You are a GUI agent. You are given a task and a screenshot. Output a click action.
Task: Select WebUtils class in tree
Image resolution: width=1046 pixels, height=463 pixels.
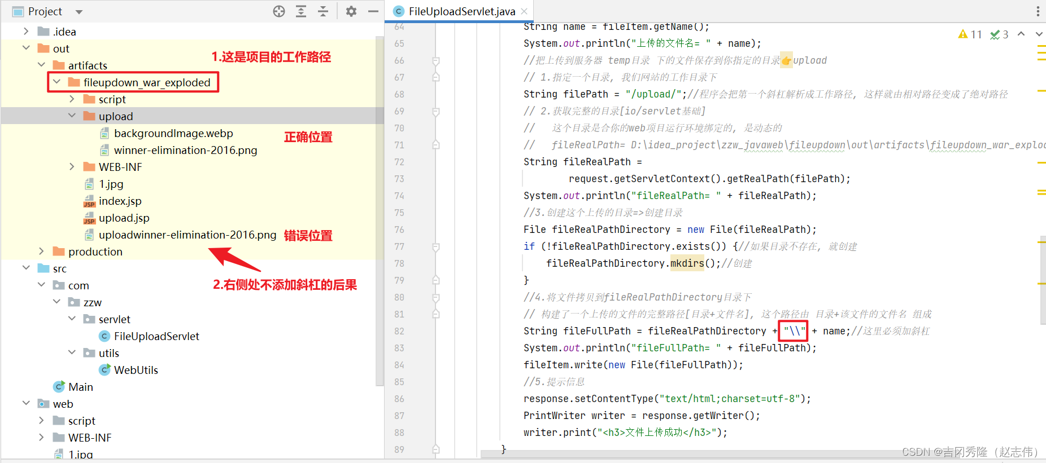(x=136, y=370)
